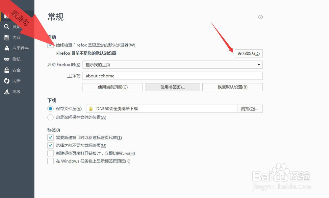Click the Security lock icon
Screen dimensions: 329x198
click(7, 70)
